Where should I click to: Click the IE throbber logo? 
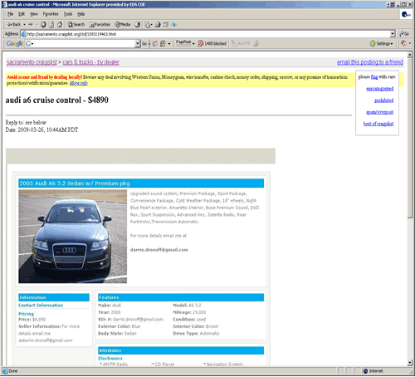click(406, 14)
